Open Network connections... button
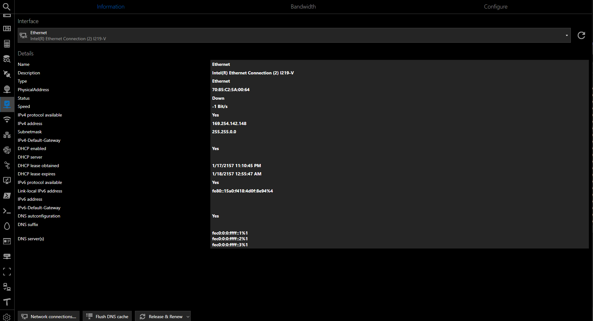593x321 pixels. [49, 317]
